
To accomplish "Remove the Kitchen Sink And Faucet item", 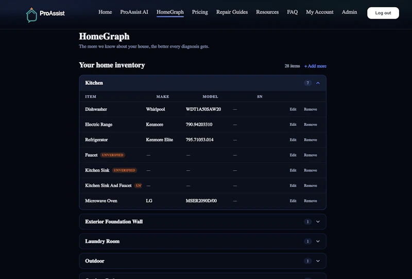I will pos(311,185).
